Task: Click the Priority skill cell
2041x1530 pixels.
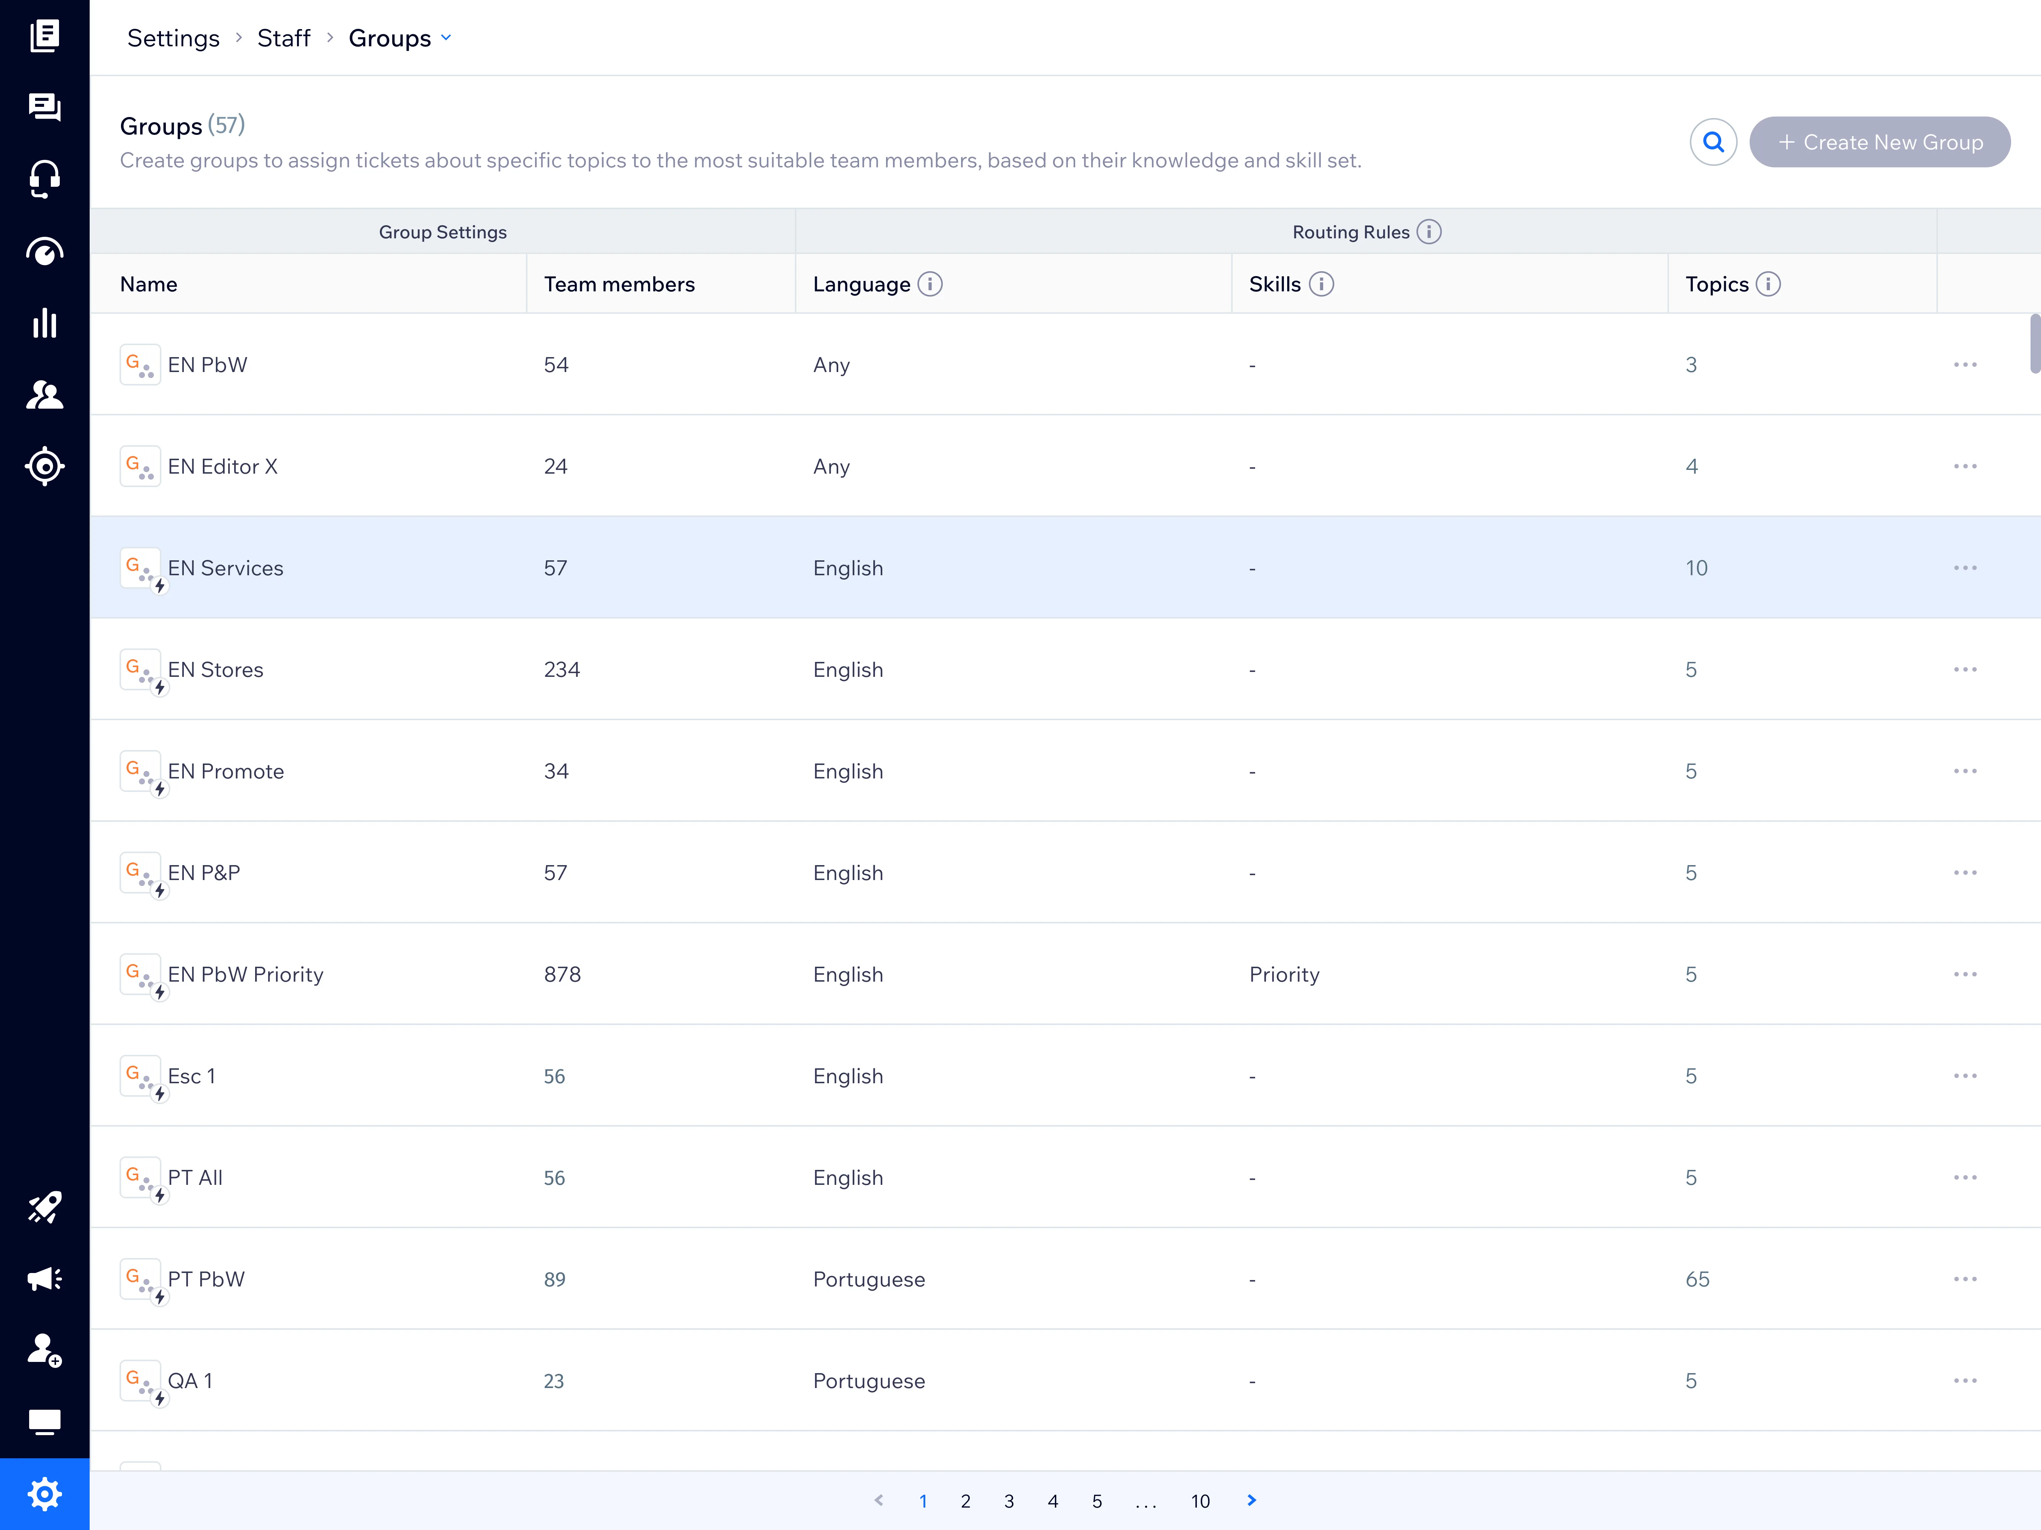Action: coord(1284,975)
